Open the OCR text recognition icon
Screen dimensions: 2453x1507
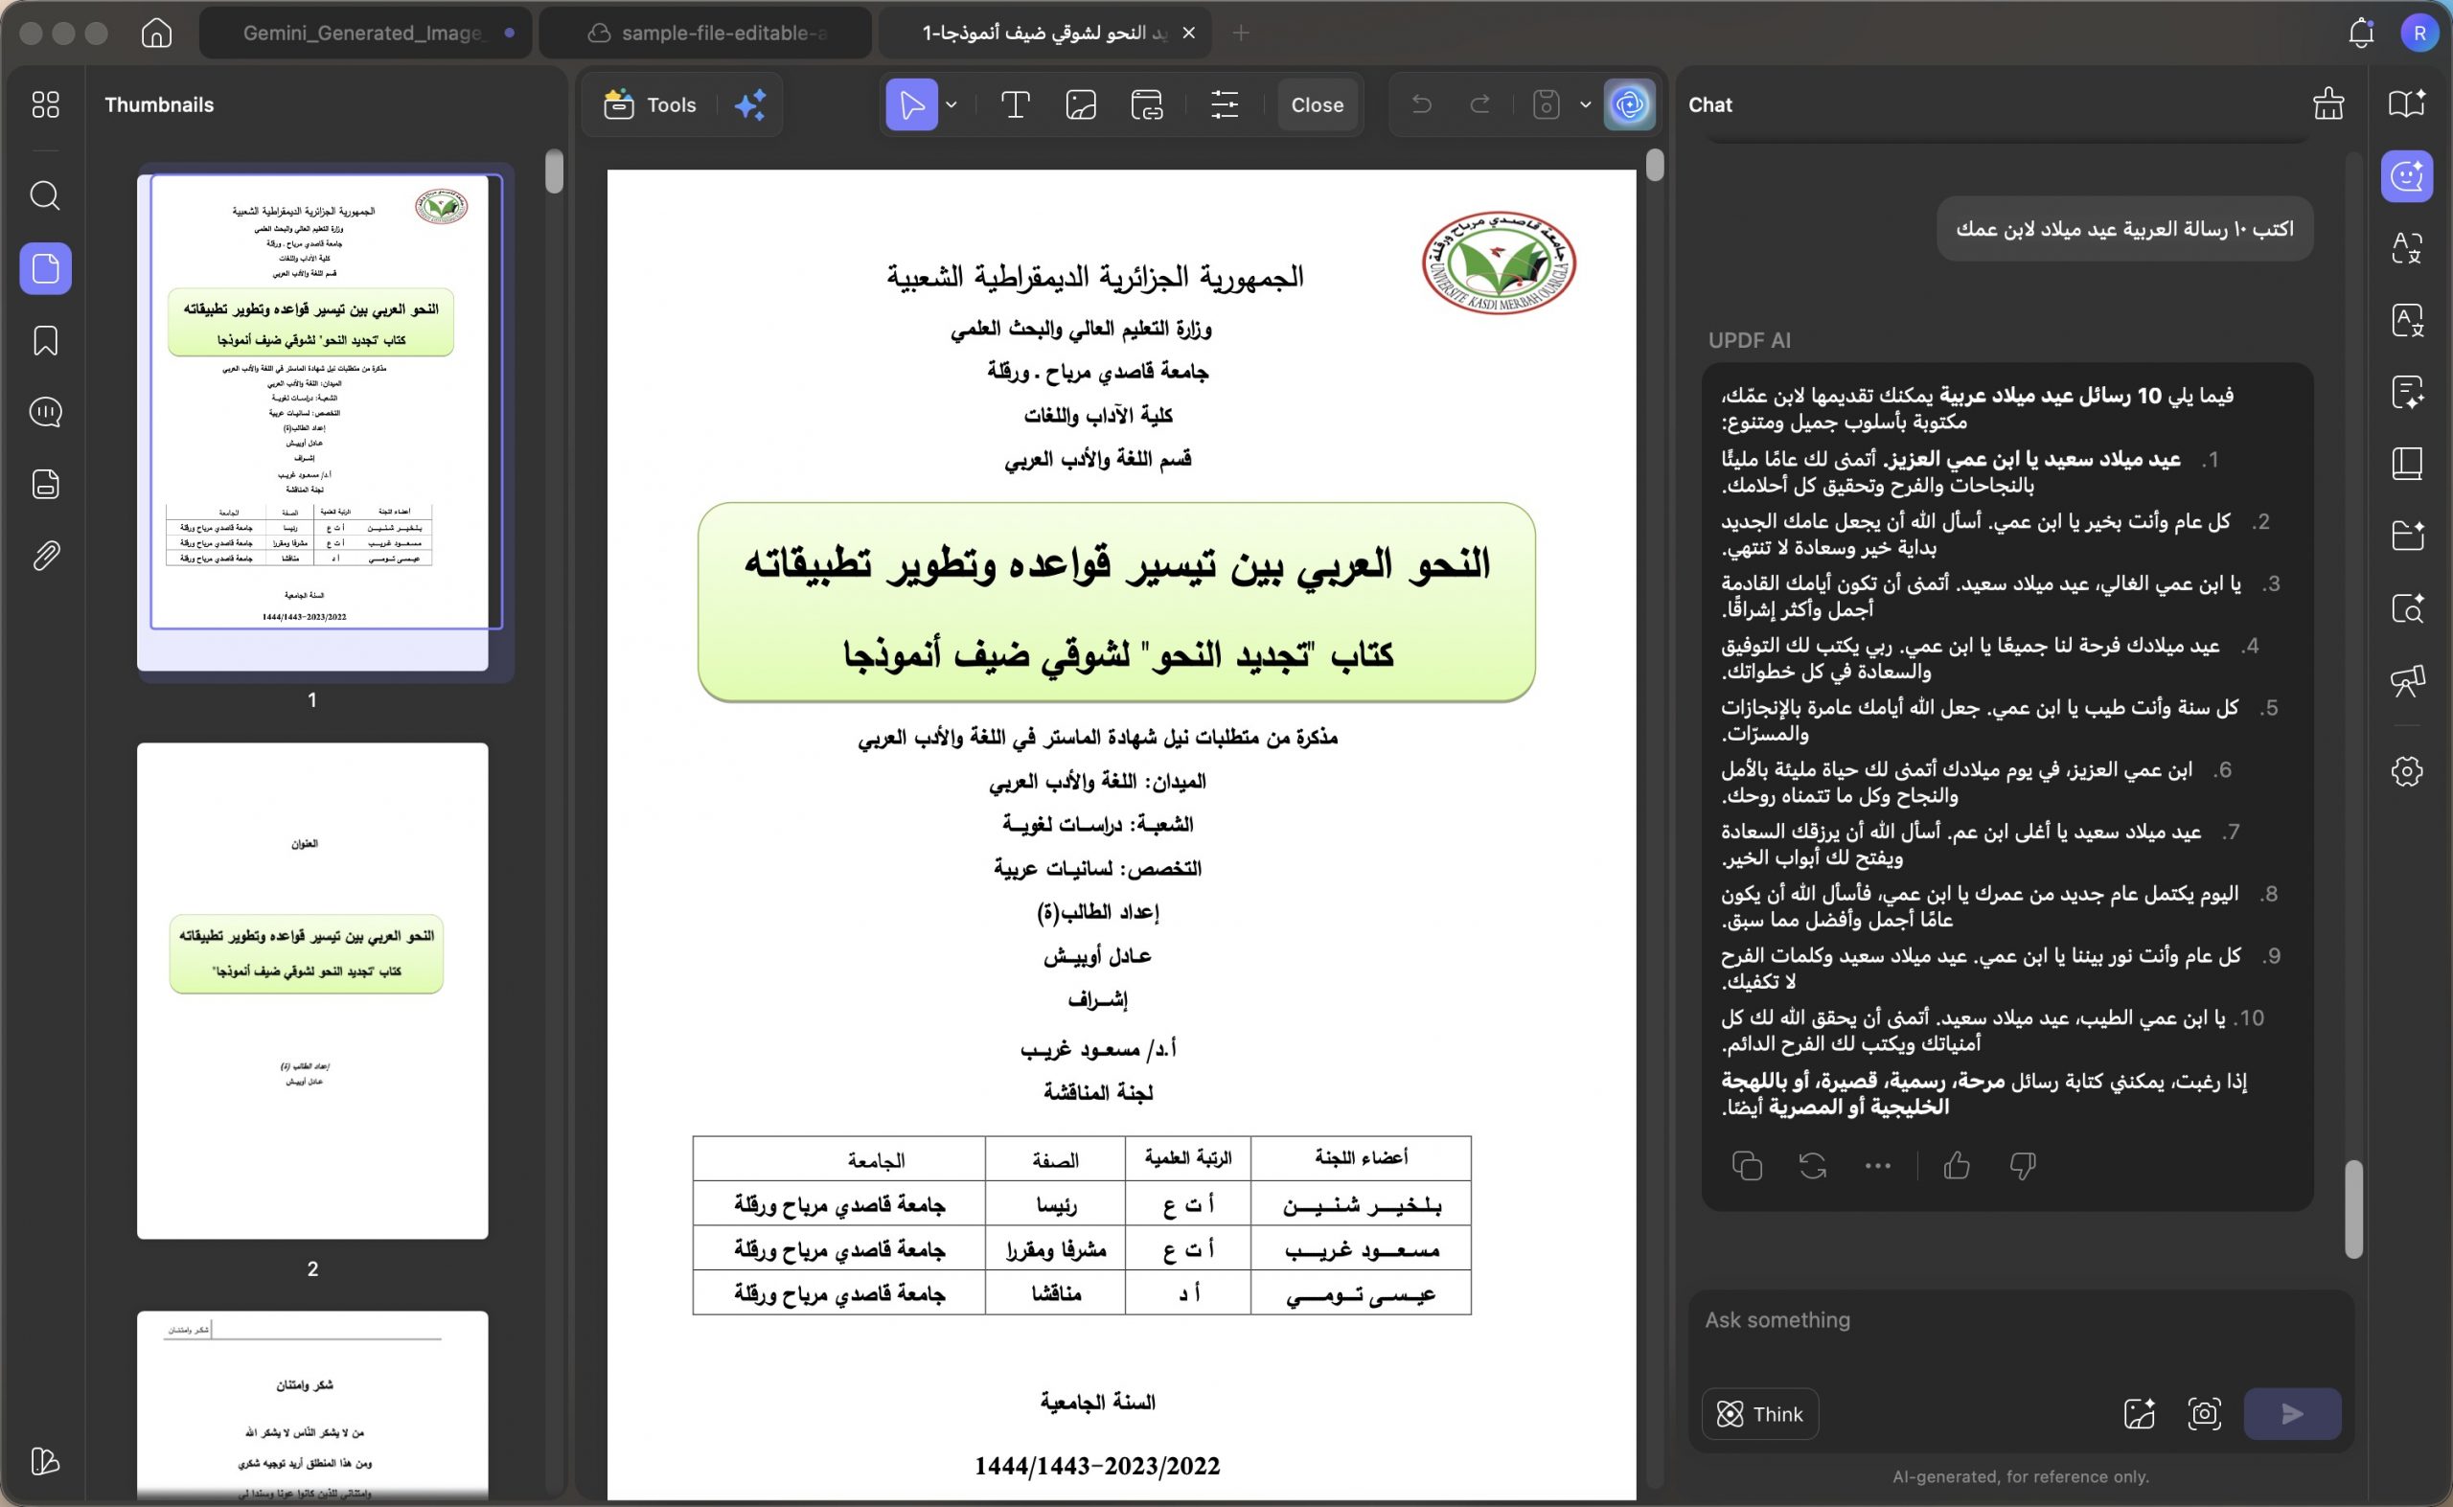tap(2407, 321)
